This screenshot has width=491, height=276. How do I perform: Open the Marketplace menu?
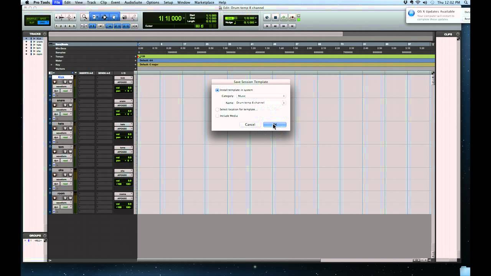[204, 2]
